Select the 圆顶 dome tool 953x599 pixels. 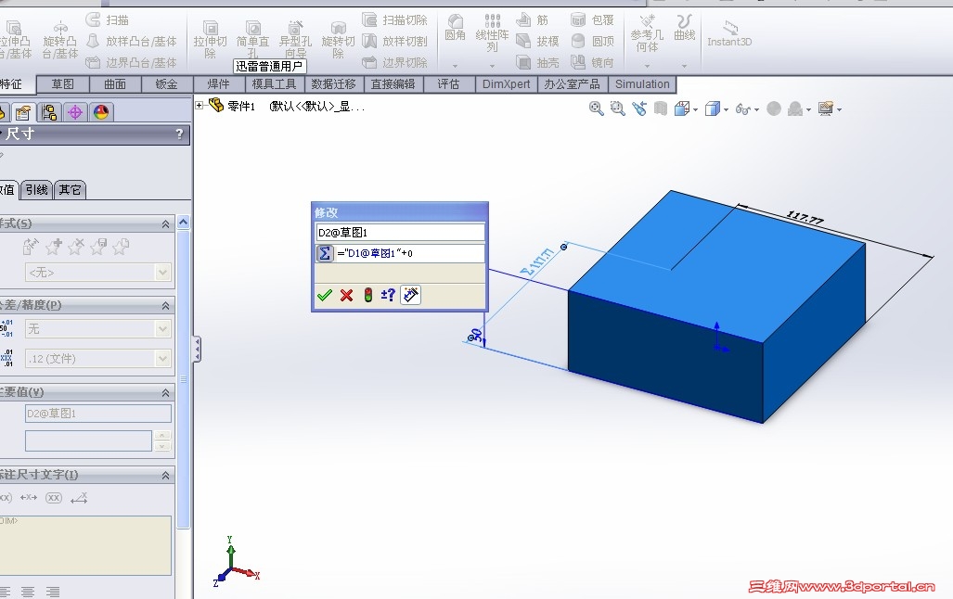pyautogui.click(x=593, y=42)
